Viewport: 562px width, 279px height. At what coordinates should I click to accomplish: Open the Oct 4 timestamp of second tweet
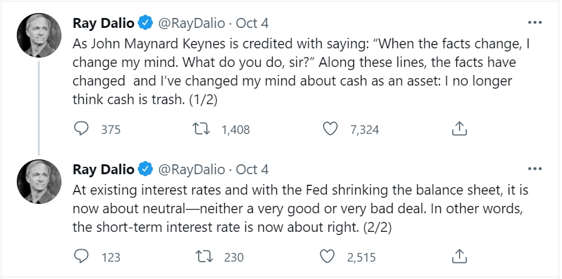coord(253,169)
